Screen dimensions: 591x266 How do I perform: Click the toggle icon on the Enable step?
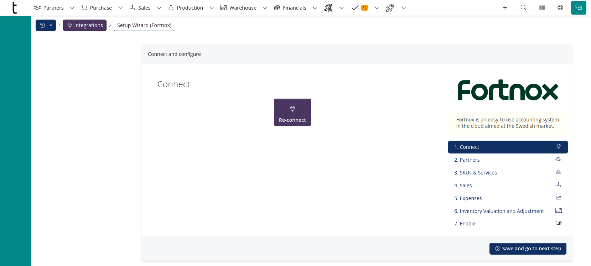click(559, 223)
